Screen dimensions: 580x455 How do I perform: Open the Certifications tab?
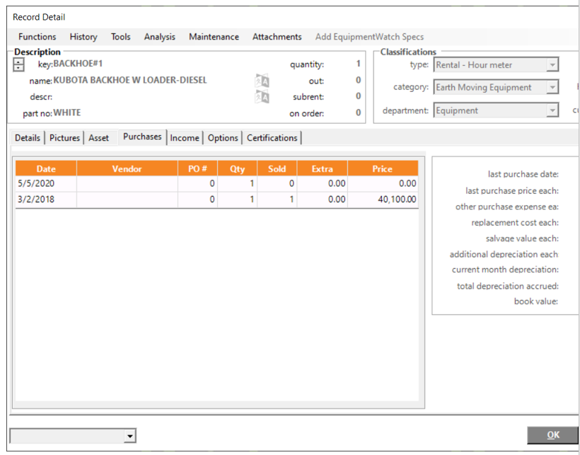272,138
